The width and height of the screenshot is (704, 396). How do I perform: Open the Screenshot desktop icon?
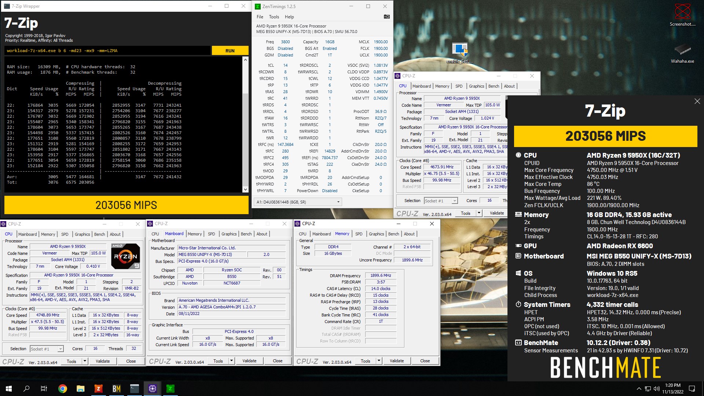pyautogui.click(x=682, y=15)
